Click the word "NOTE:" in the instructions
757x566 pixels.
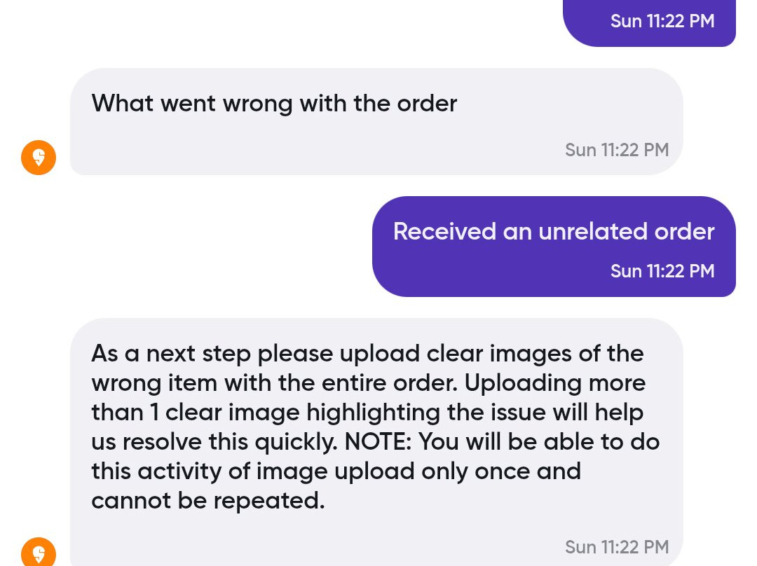pos(377,442)
